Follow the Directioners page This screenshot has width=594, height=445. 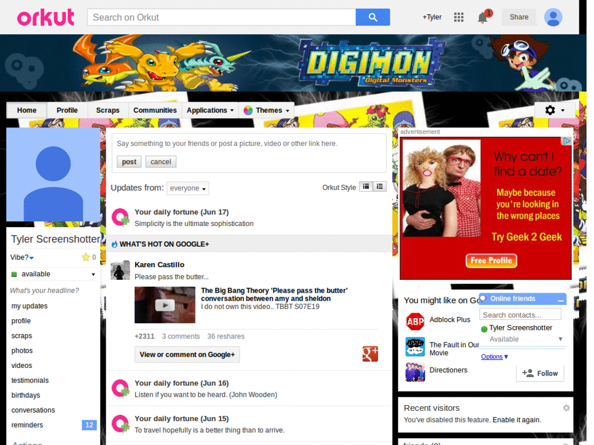(540, 374)
